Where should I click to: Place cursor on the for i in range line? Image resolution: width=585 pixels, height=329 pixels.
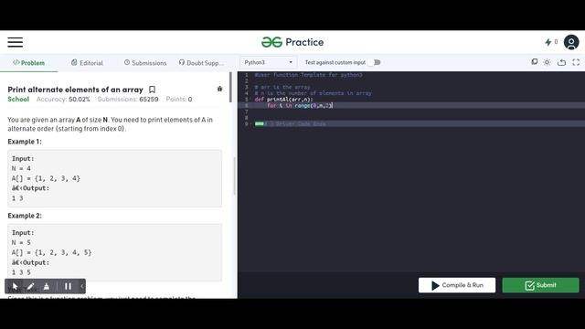(x=299, y=106)
